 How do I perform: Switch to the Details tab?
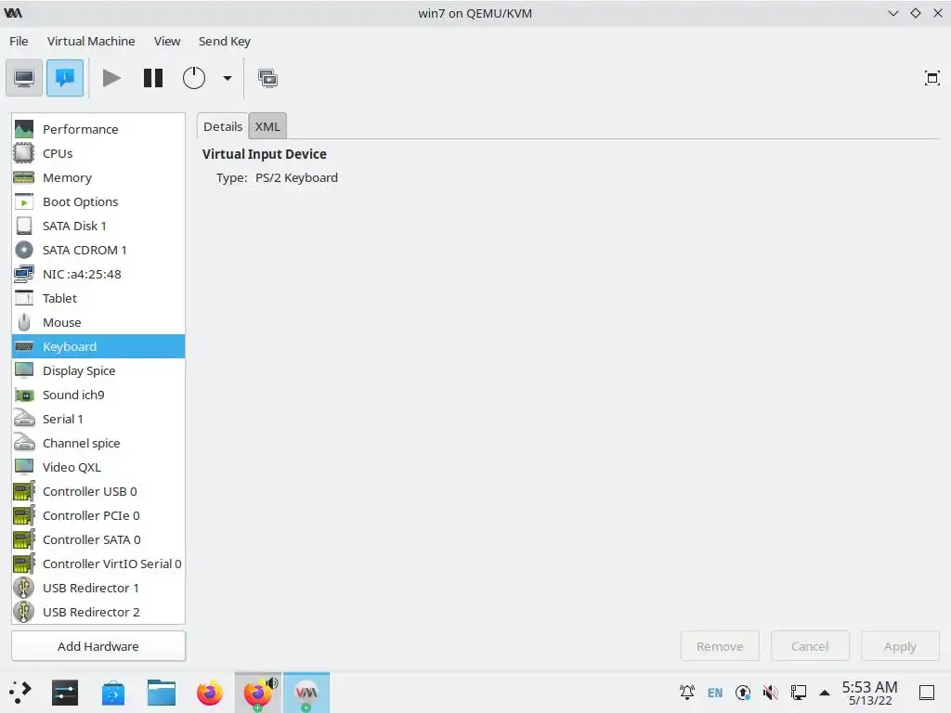tap(223, 126)
